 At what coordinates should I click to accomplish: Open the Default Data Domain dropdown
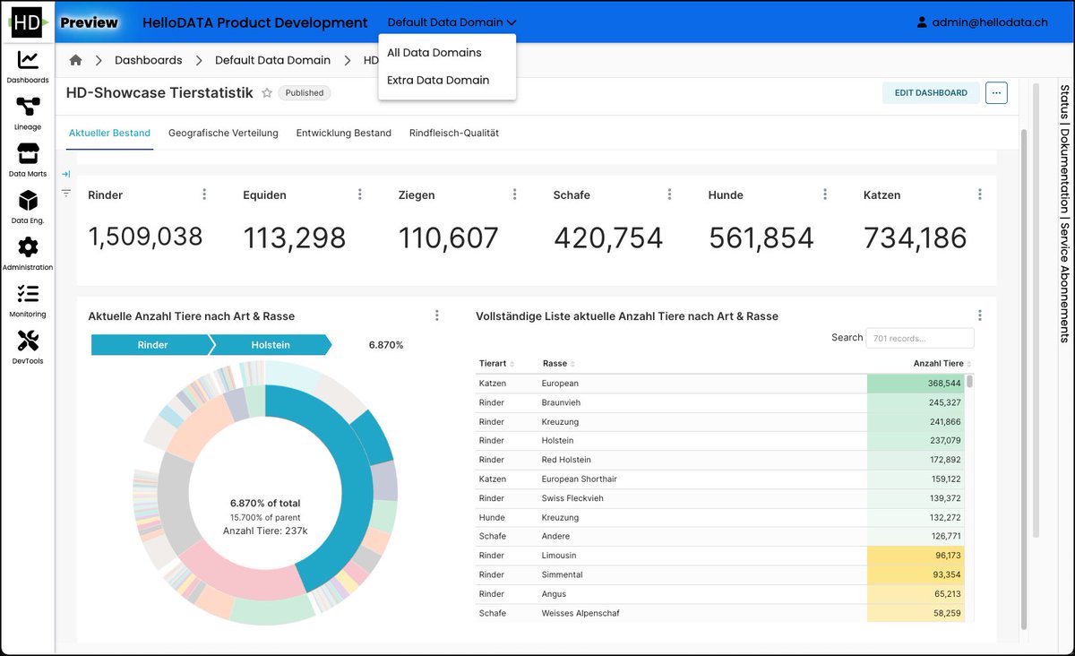click(451, 22)
